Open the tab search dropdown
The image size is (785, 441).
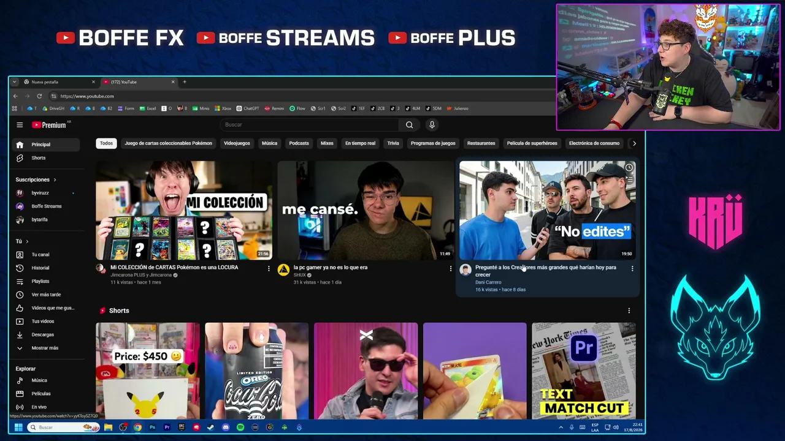click(x=15, y=82)
